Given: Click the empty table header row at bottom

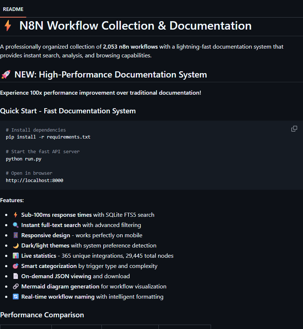Looking at the screenshot, I should 106,327.
